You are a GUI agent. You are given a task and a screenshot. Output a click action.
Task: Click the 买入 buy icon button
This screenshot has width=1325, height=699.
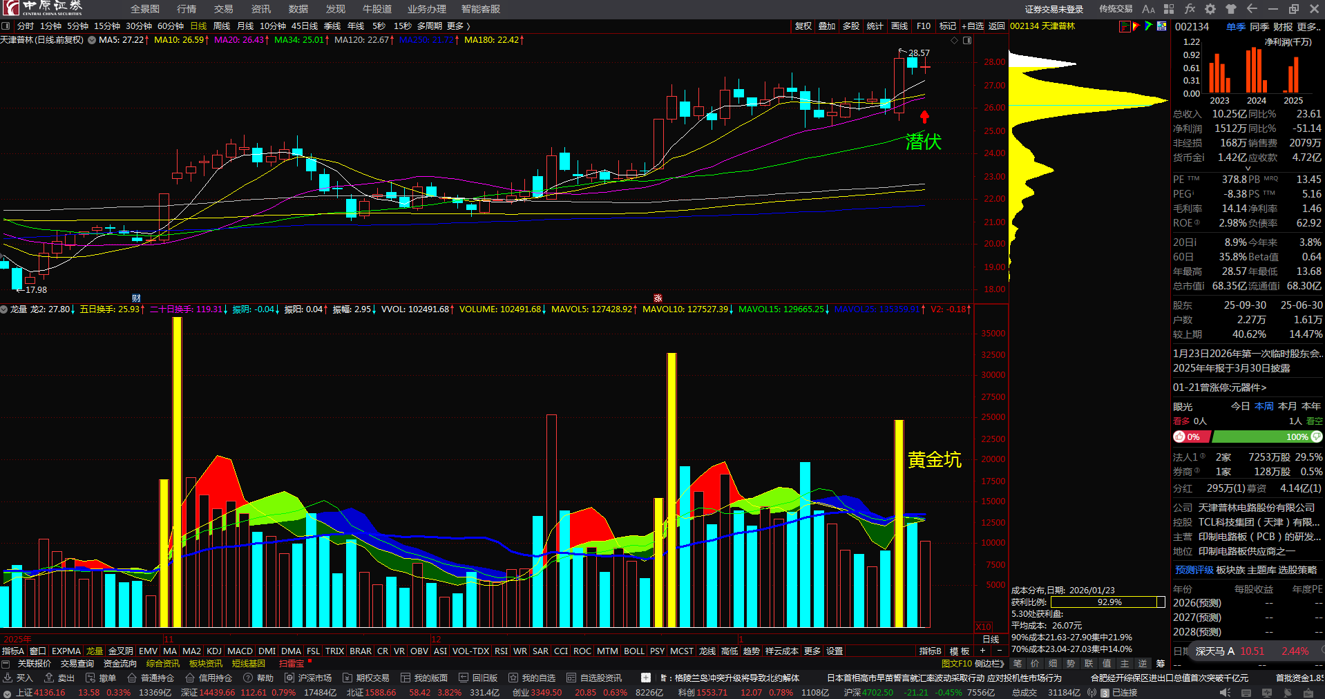coord(18,678)
